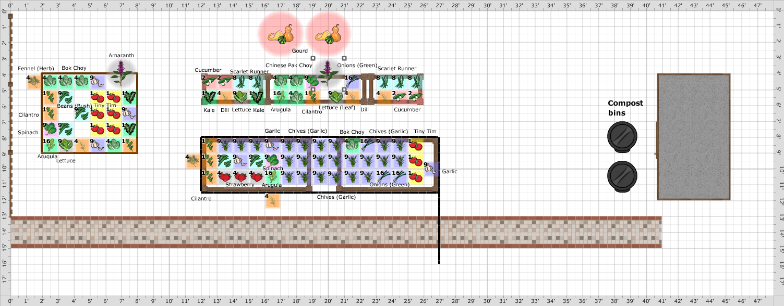
Task: Click the selection handle next to the 'Gourd' label
Action: 313,58
